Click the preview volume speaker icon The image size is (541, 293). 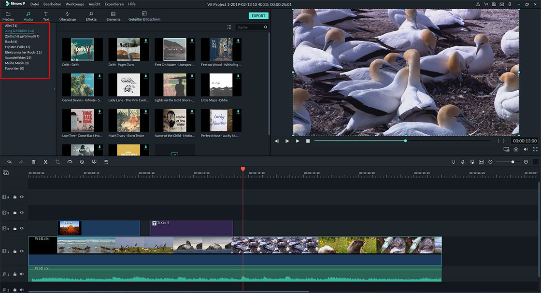526,149
